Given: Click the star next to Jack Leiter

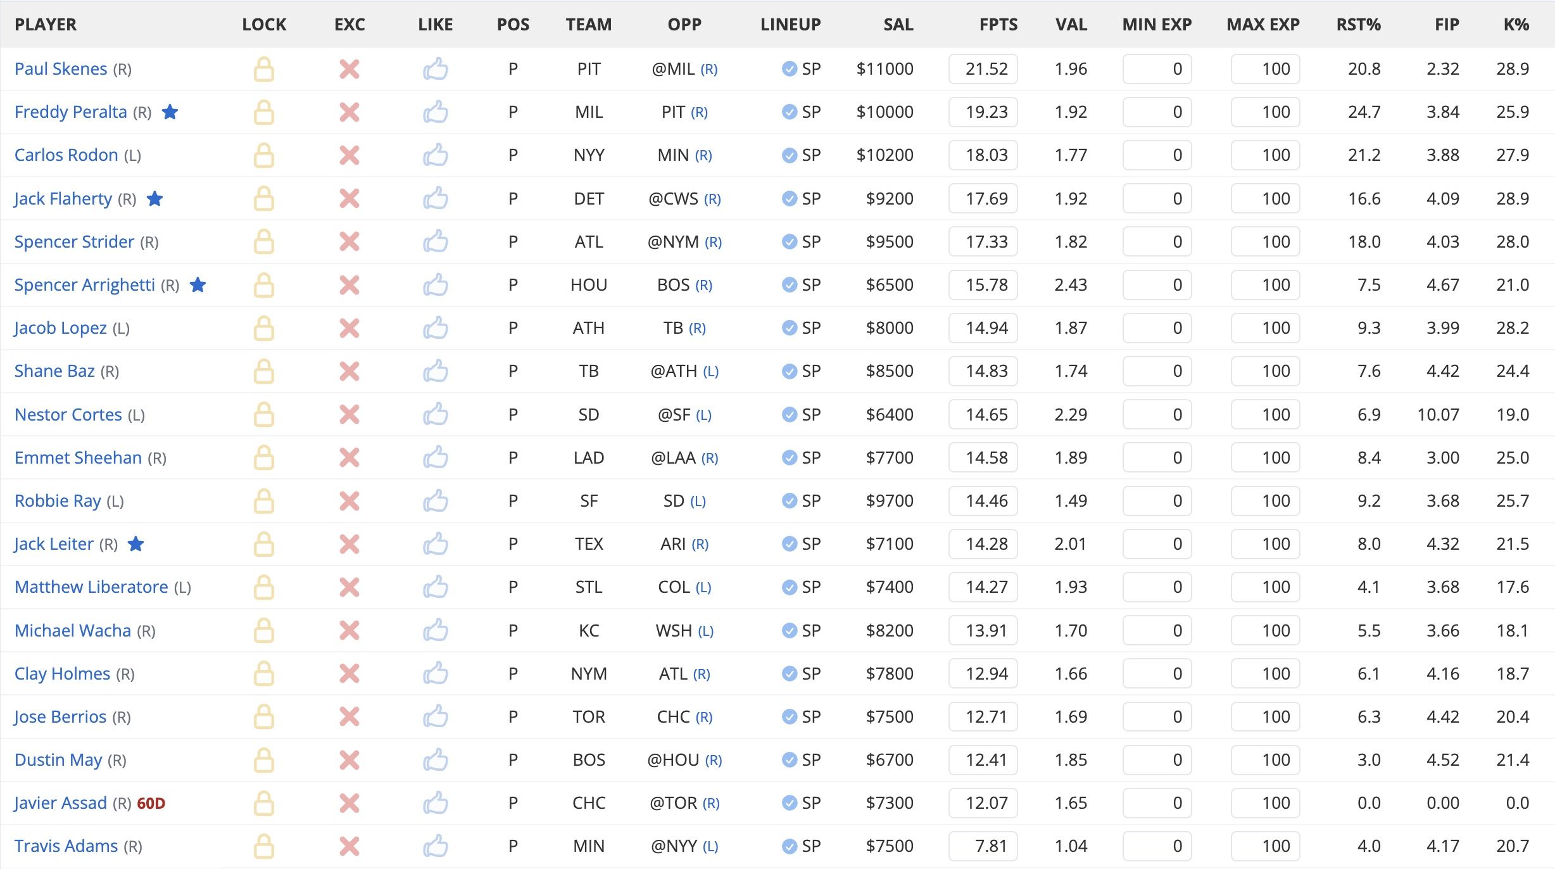Looking at the screenshot, I should (136, 544).
